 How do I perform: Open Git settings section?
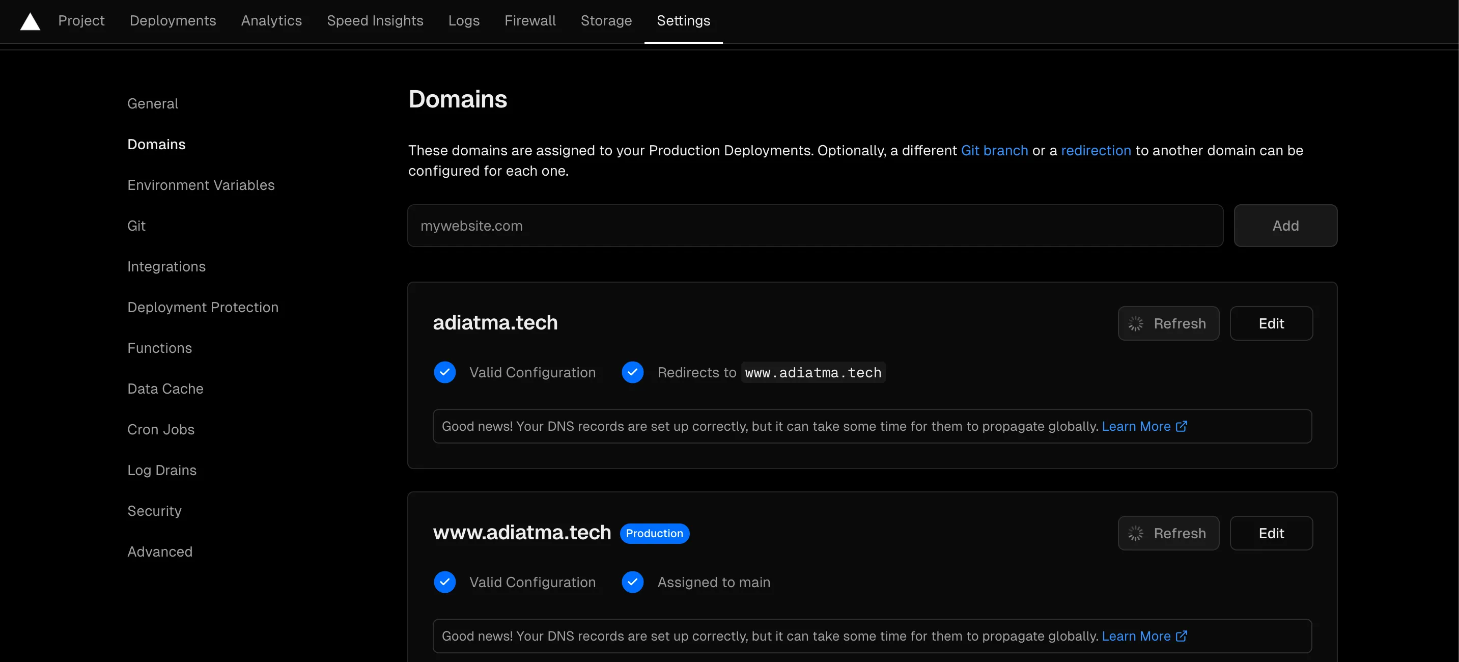click(x=136, y=226)
